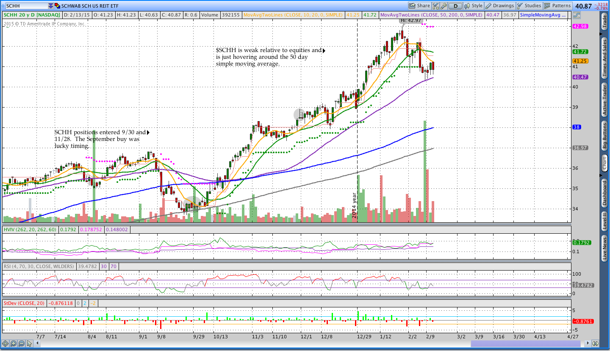The width and height of the screenshot is (610, 351).
Task: Click the green 0.1792 HVIV axis bubble
Action: pos(582,243)
